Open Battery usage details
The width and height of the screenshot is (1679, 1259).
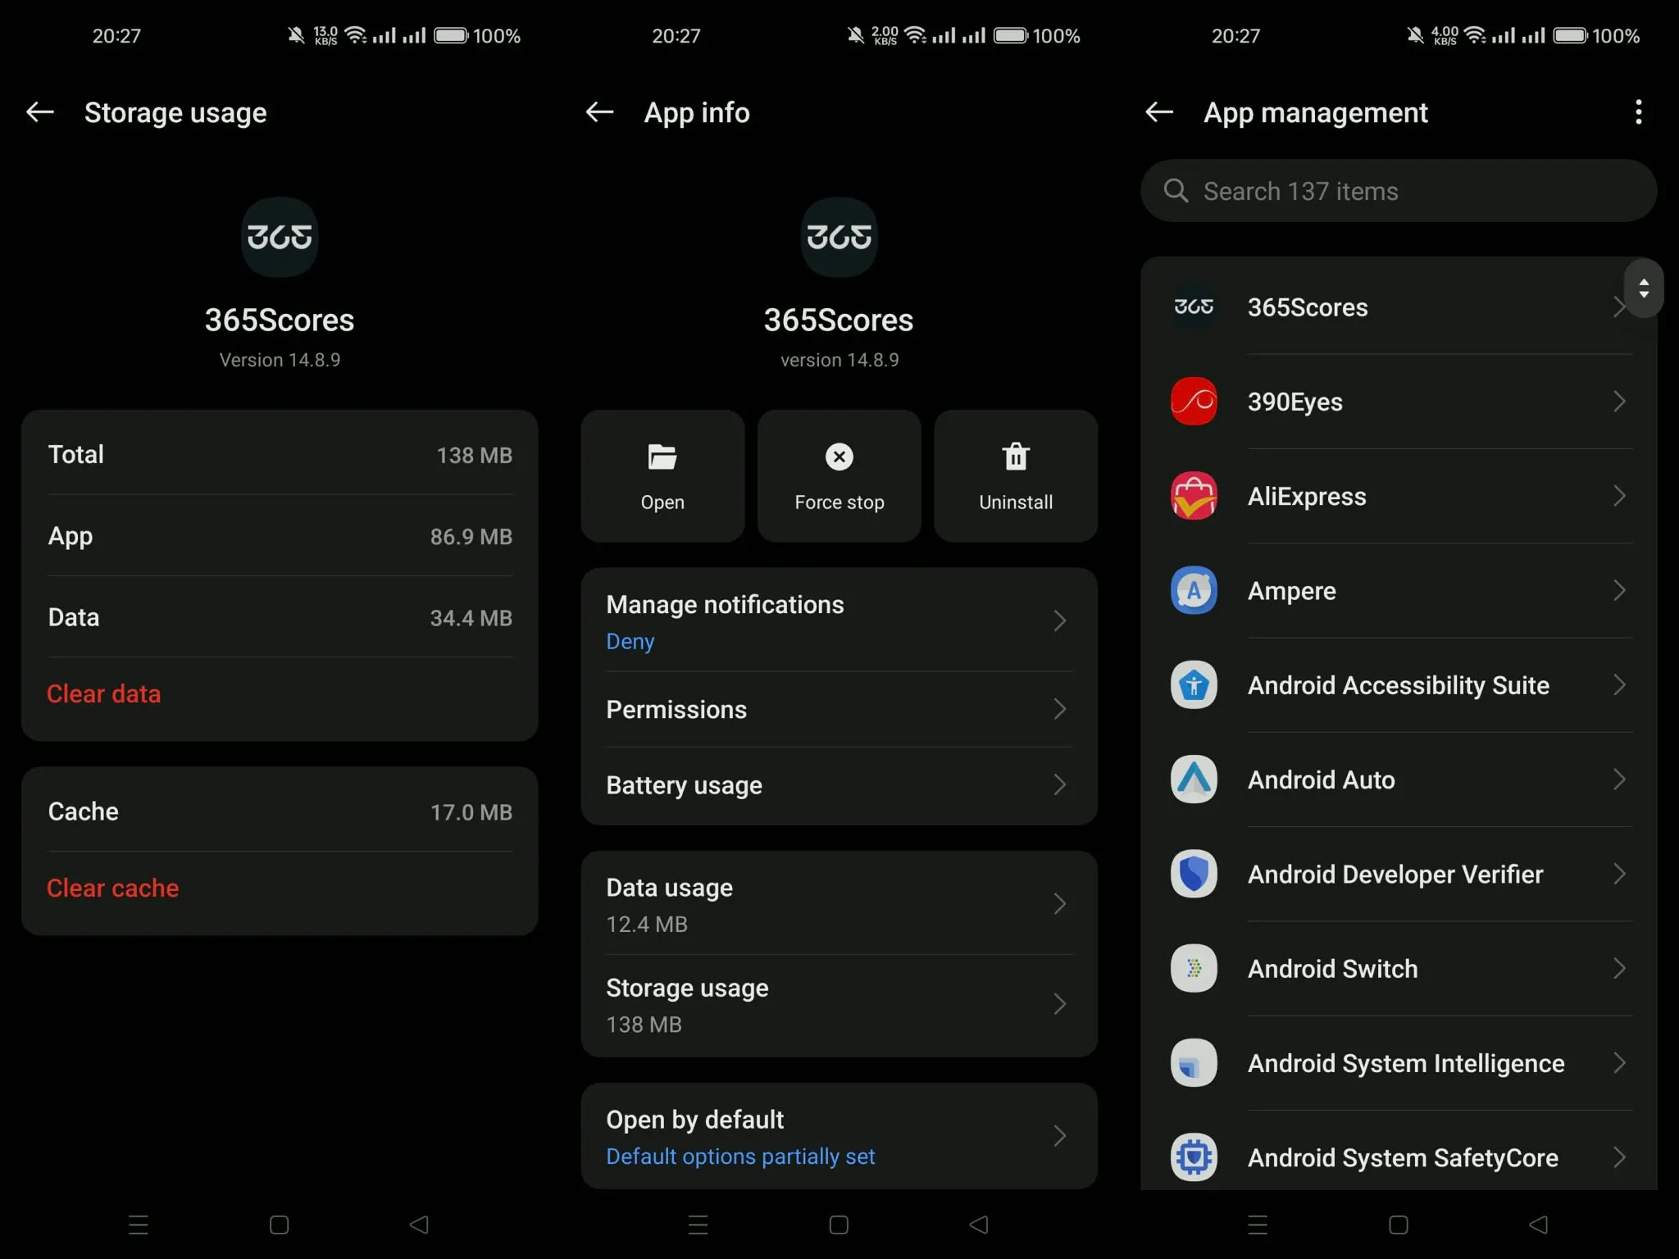tap(839, 785)
